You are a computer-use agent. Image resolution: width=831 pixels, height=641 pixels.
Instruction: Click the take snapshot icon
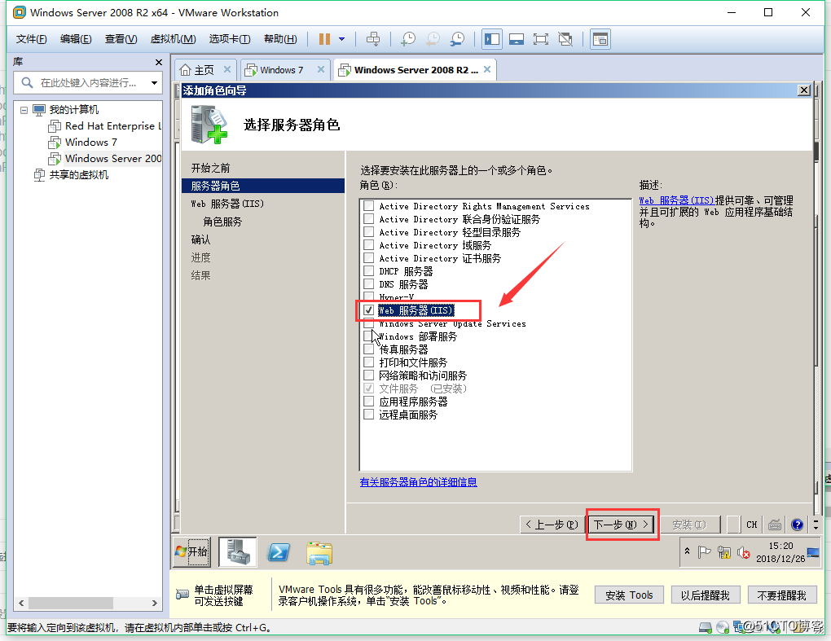(408, 39)
